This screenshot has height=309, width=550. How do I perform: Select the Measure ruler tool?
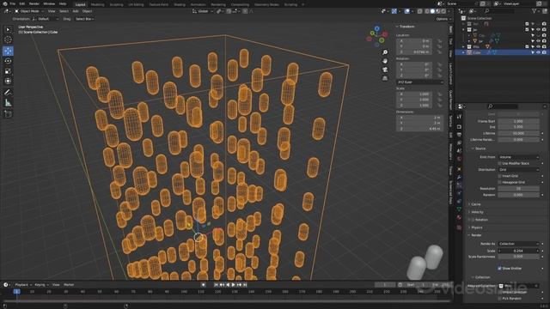[x=8, y=103]
